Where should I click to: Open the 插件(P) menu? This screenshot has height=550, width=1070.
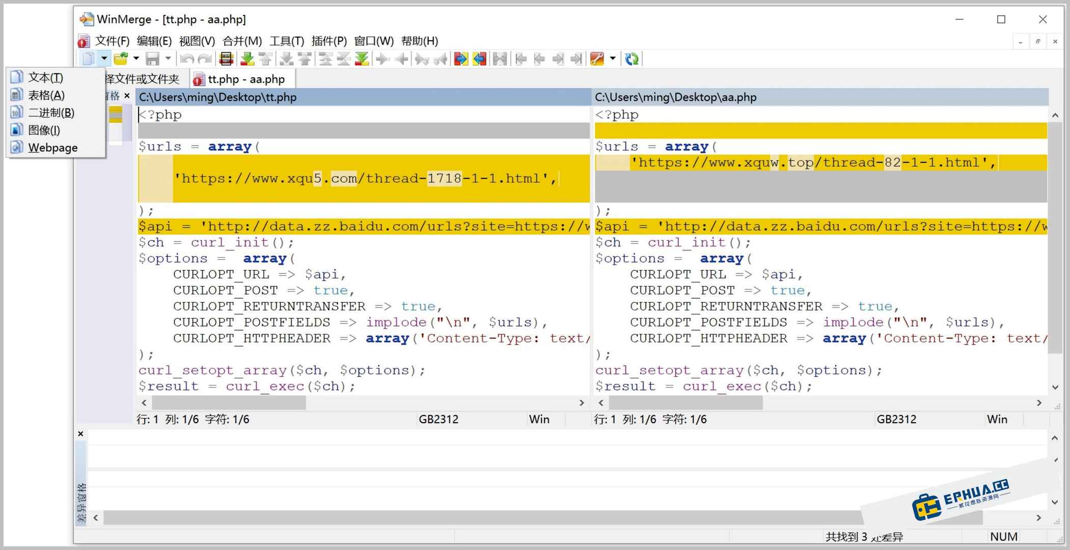tap(329, 41)
